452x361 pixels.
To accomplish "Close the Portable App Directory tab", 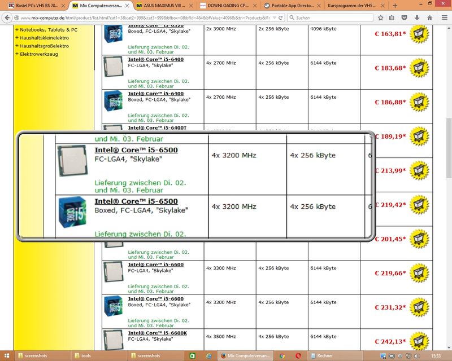I will coord(319,6).
